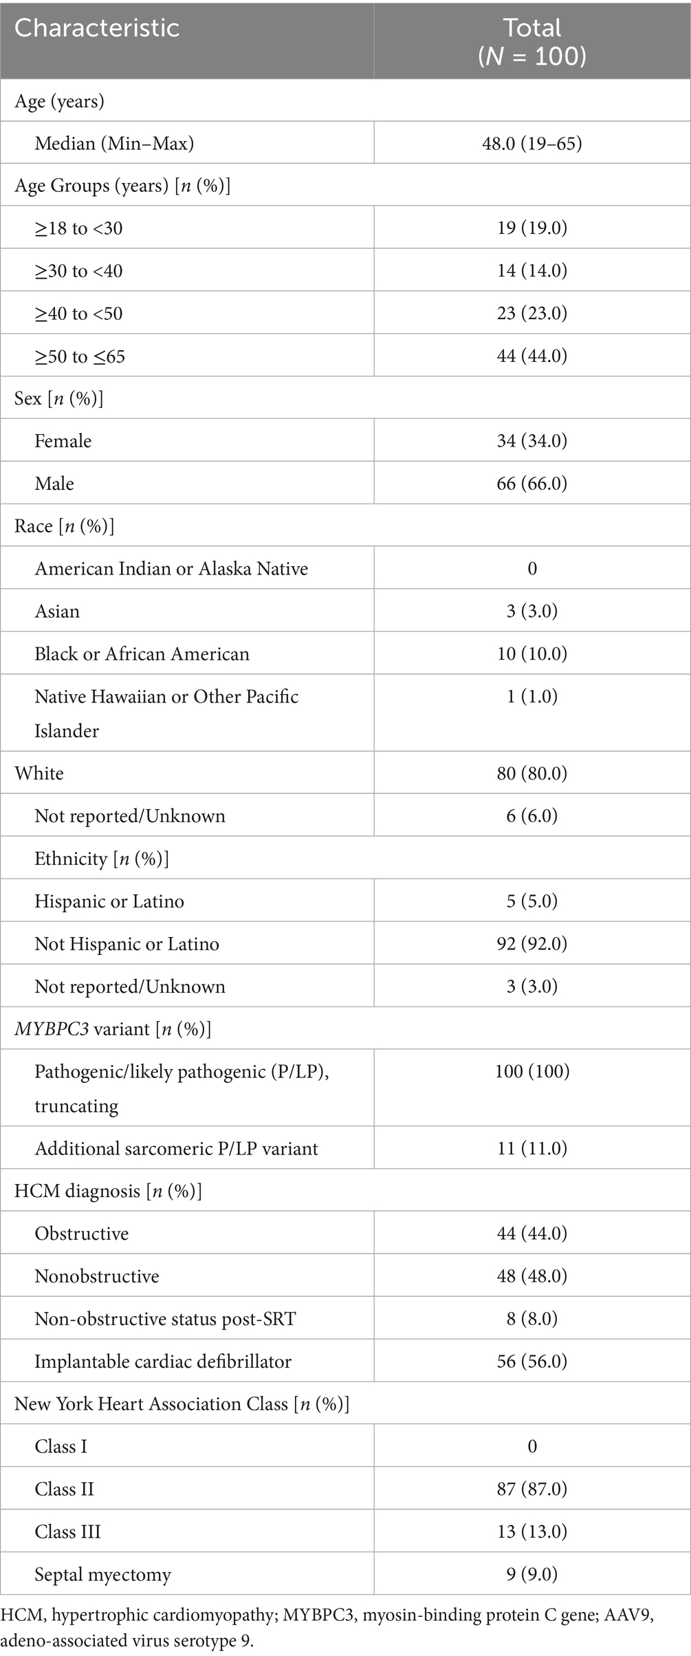The image size is (691, 1656).
Task: Click the Implantable cardiac defibrillator value
Action: pos(531,1361)
